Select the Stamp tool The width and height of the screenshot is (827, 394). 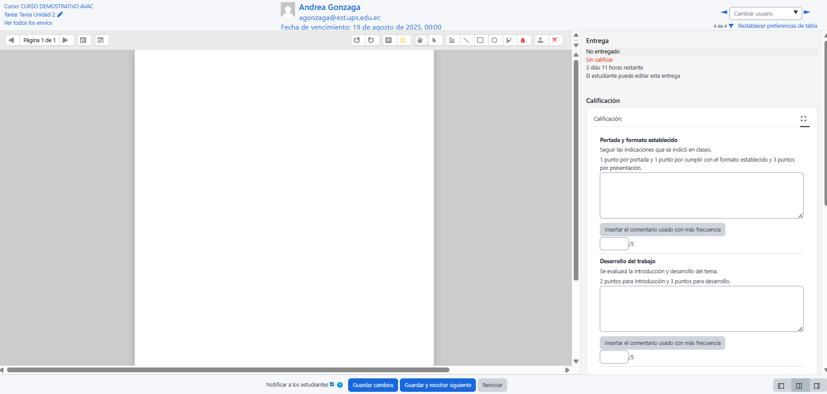(x=540, y=40)
